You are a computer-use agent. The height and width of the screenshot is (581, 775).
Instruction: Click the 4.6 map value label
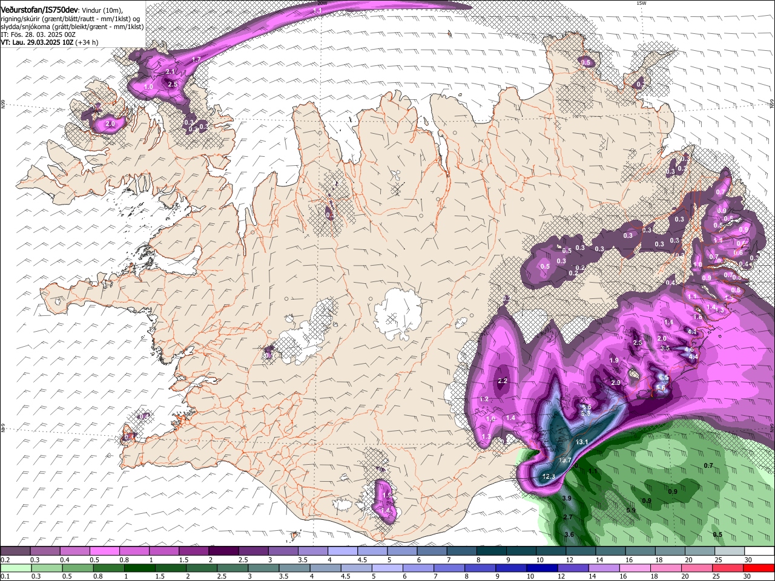point(689,350)
